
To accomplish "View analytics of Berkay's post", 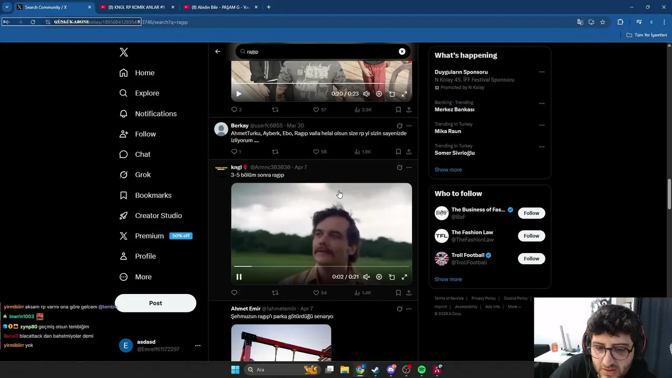I will [x=363, y=152].
